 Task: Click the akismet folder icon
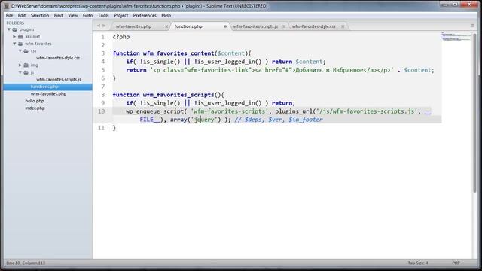click(x=20, y=37)
